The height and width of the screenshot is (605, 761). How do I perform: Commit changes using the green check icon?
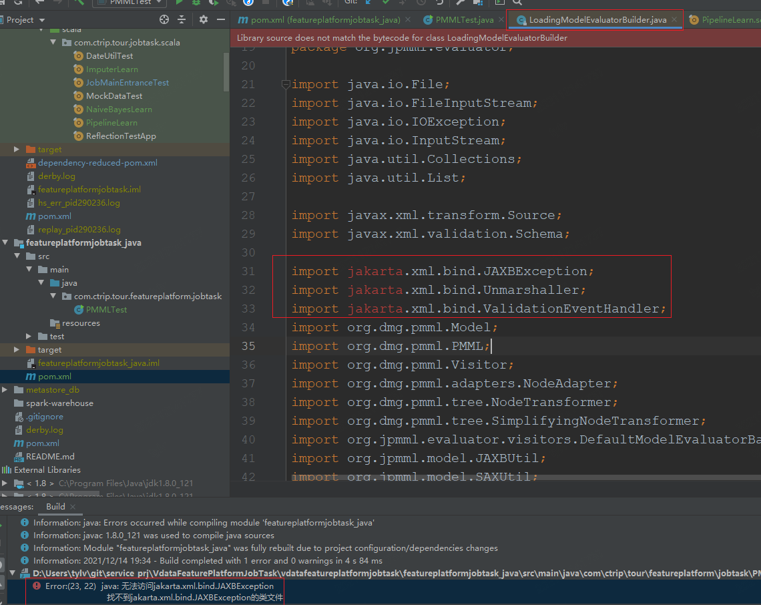point(386,3)
